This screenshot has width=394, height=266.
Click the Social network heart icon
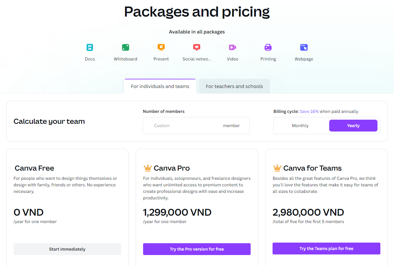coord(197,47)
